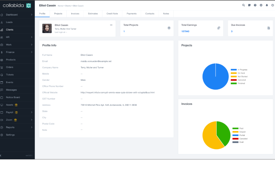The width and height of the screenshot is (275, 191).
Task: Open the Credit Note tab
Action: [x=112, y=14]
